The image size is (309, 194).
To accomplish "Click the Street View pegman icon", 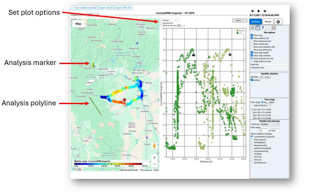I will point(154,146).
